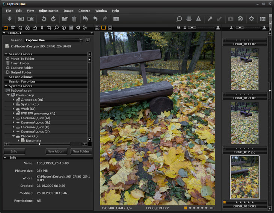Open the Camera menu
The image size is (274, 213).
(x=84, y=11)
